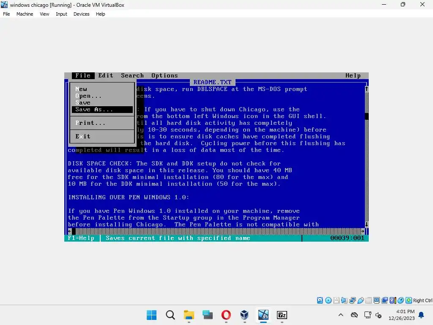
Task: Open File Explorer from the taskbar
Action: [189, 315]
